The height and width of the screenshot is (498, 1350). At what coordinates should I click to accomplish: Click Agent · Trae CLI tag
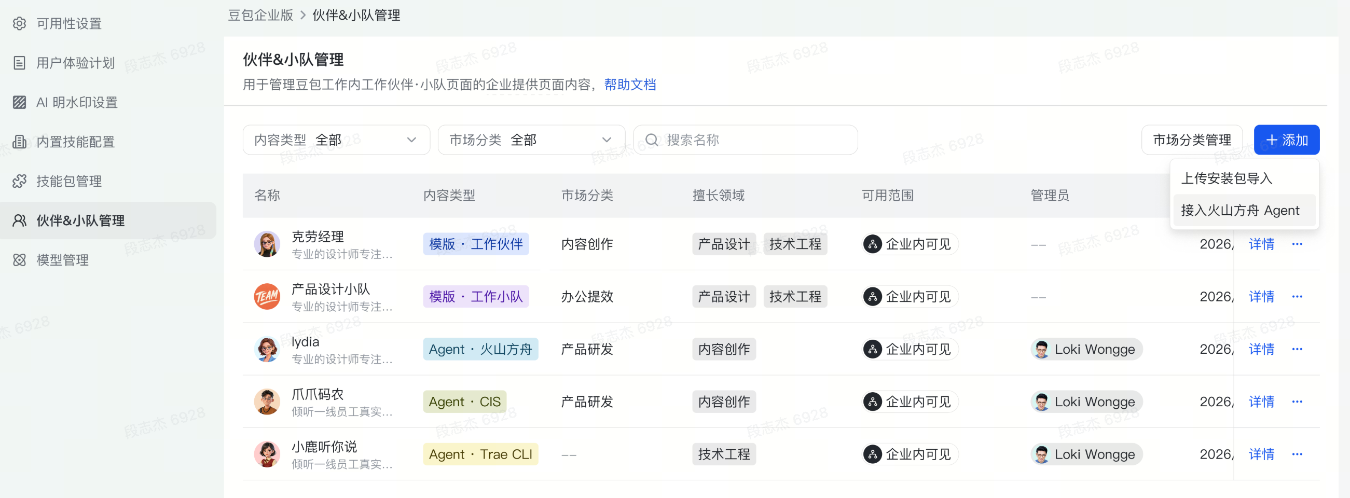pyautogui.click(x=480, y=454)
